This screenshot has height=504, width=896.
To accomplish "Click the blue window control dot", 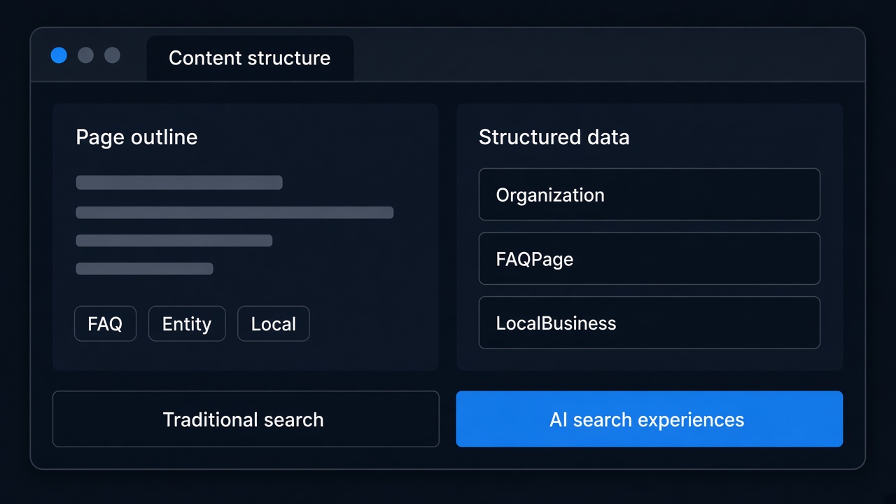I will (x=59, y=55).
